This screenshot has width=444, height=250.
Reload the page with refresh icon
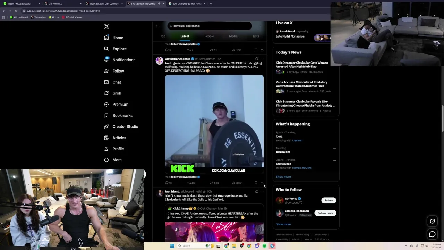pos(16,11)
